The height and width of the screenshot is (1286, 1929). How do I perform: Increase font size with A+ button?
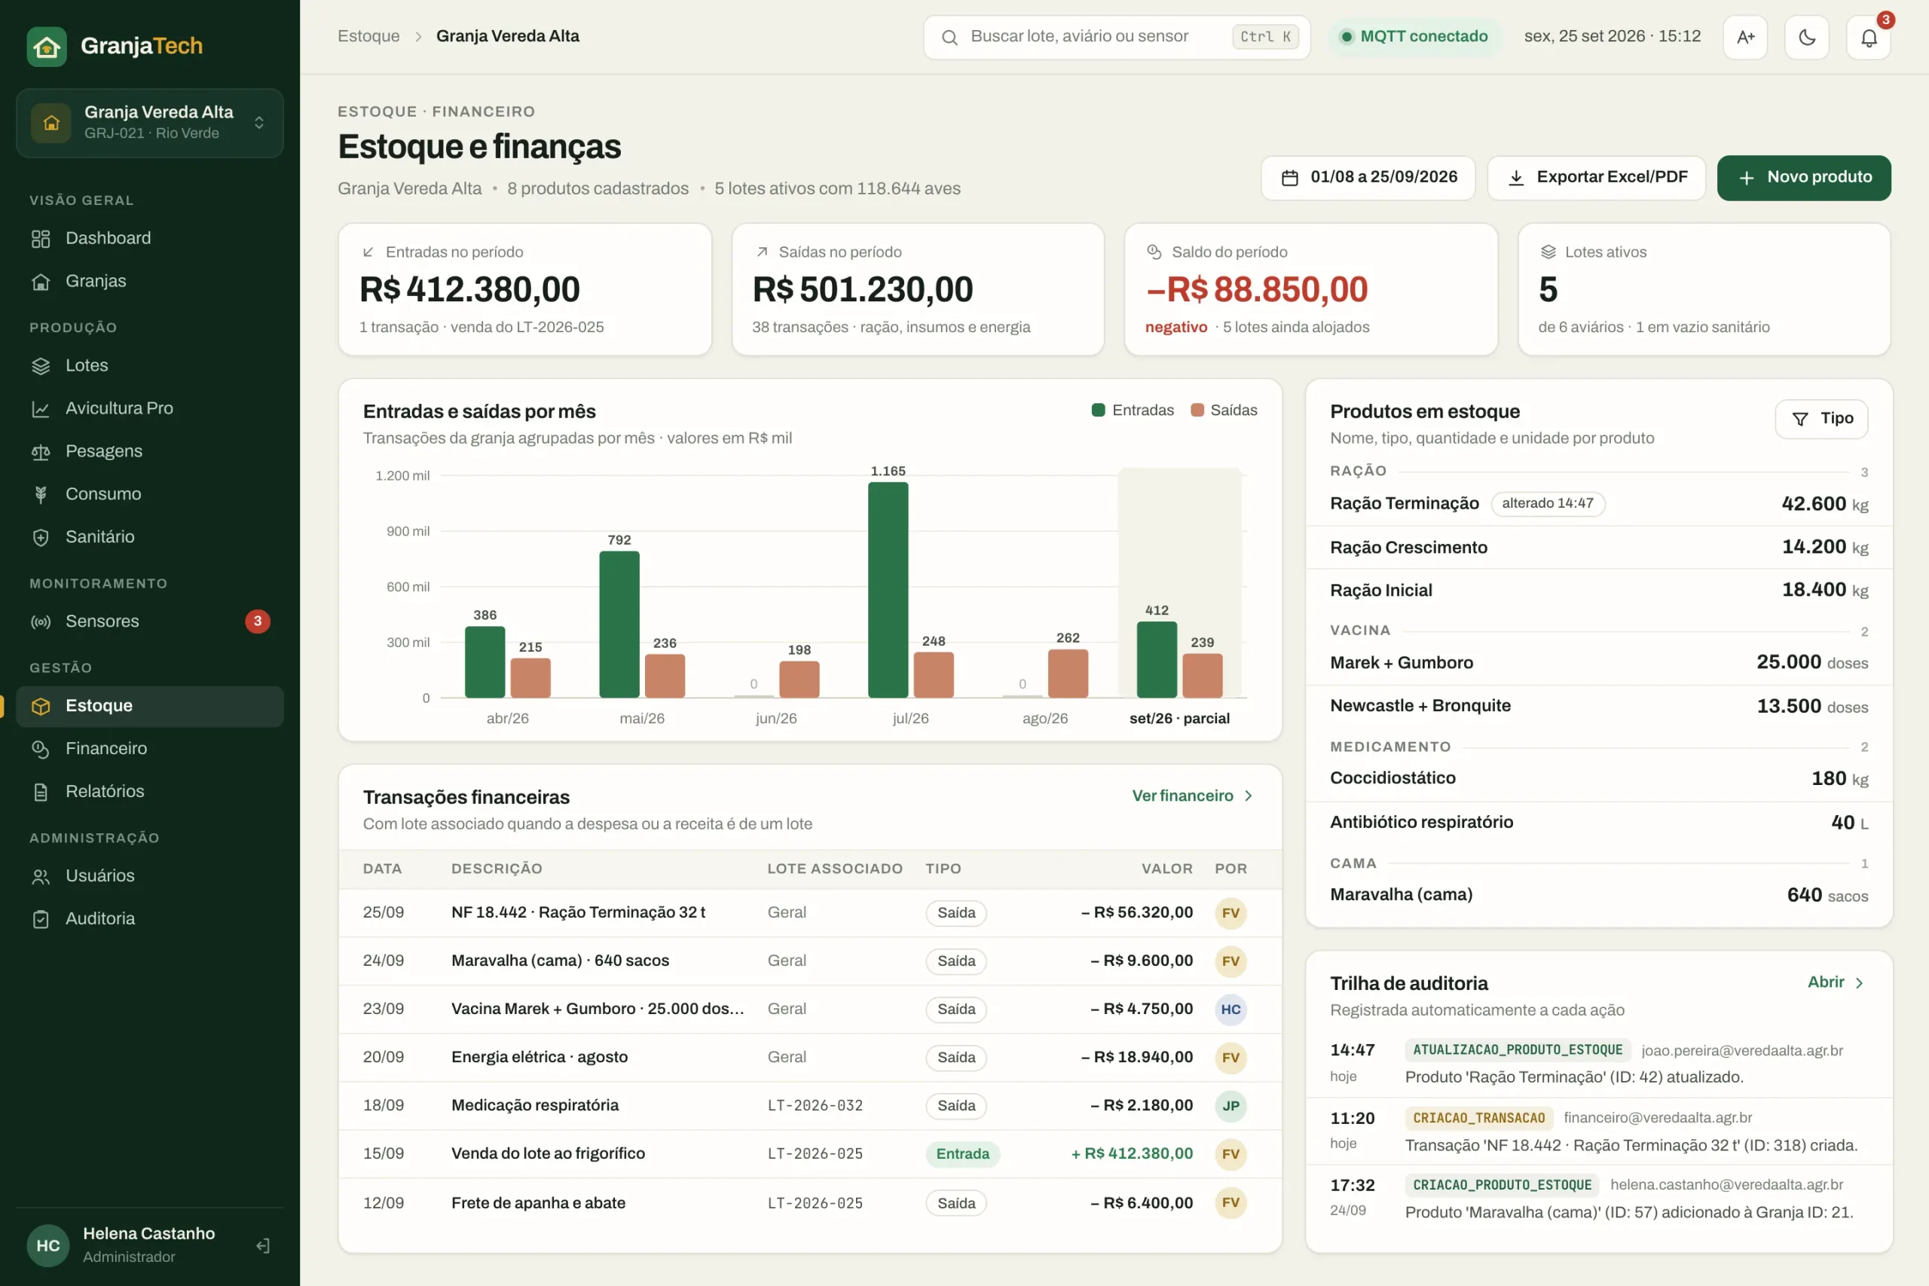[x=1745, y=37]
